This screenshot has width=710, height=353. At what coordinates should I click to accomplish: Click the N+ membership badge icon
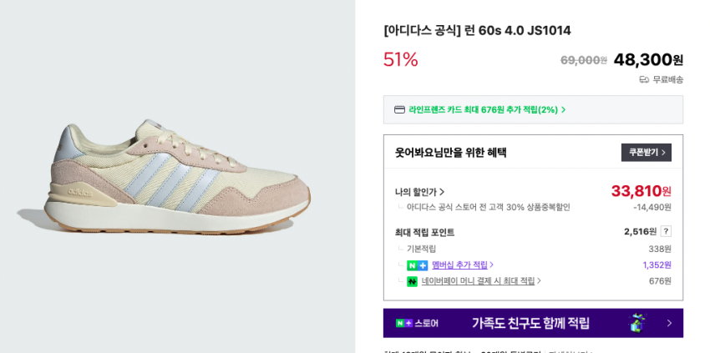[x=417, y=265]
